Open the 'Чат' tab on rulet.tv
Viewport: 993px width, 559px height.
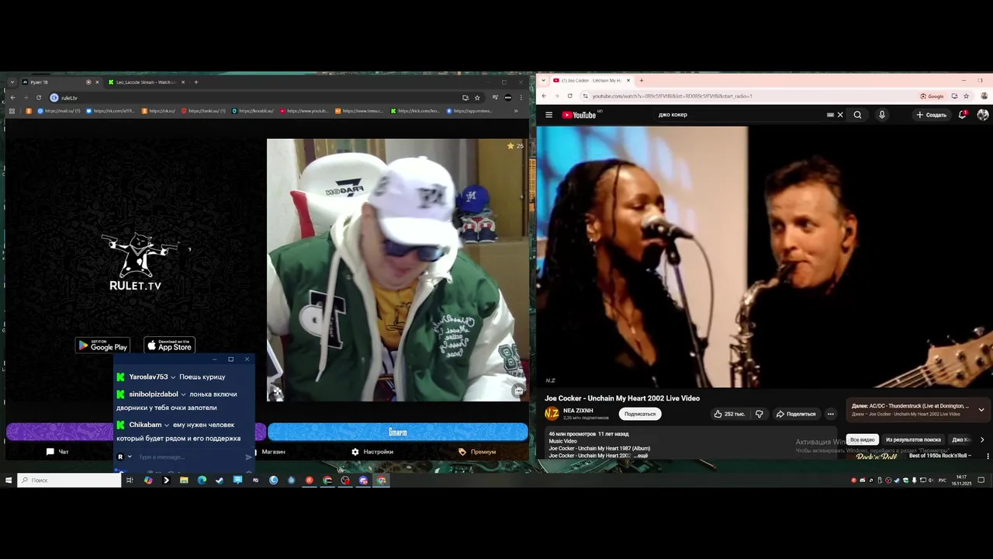click(57, 452)
